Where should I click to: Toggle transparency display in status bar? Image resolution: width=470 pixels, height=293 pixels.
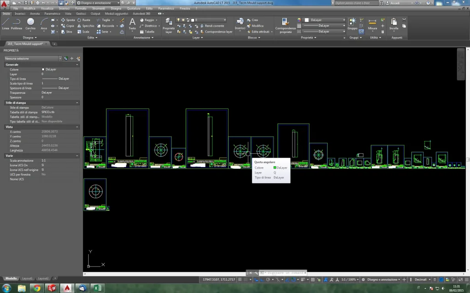313,280
